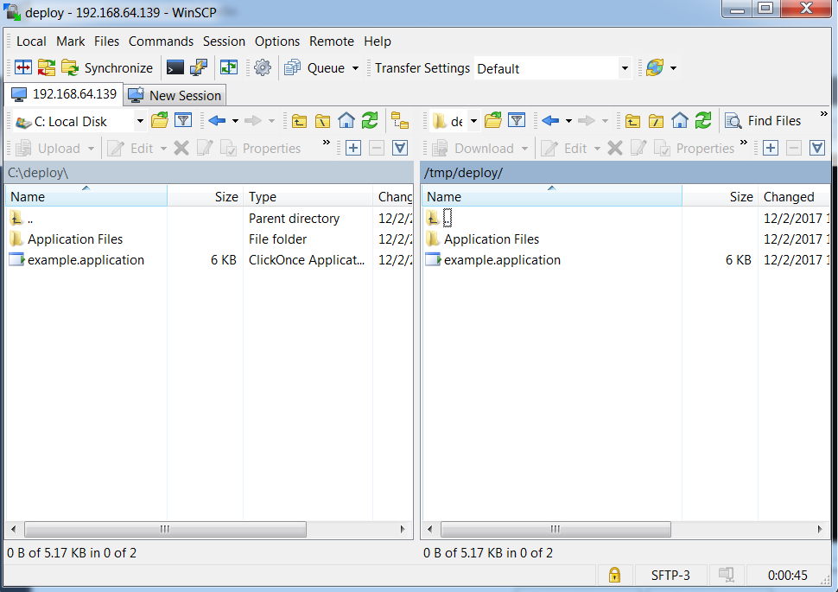Open the Remote menu
The height and width of the screenshot is (592, 838).
(x=332, y=41)
